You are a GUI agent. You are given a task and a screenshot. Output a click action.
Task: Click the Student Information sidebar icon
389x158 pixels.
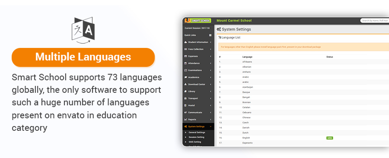click(185, 42)
